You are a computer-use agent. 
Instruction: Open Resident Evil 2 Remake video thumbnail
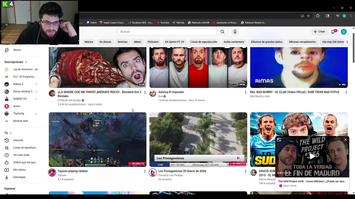(98, 67)
